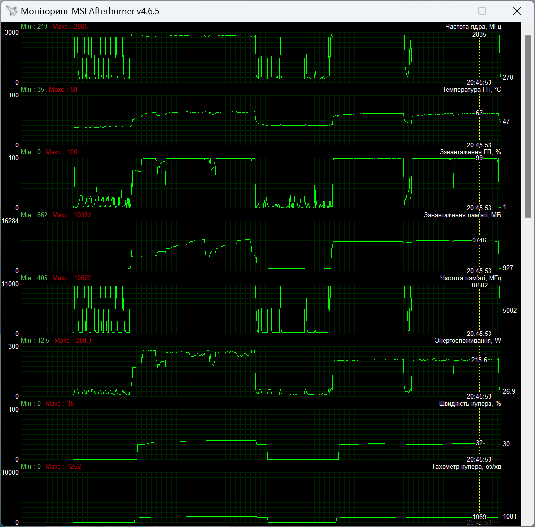Viewport: 535px width, 527px height.
Task: Click the marker value 2835 on core clock graph
Action: (x=479, y=35)
